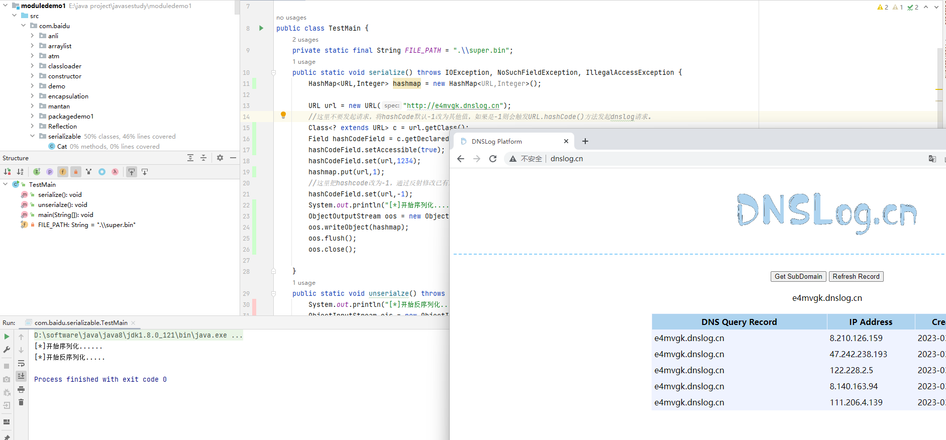Collapse the src folder
This screenshot has height=440, width=946.
15,16
